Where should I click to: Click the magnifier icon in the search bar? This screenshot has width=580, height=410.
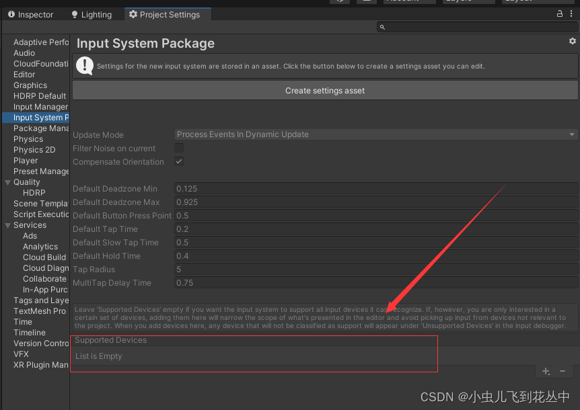382,26
